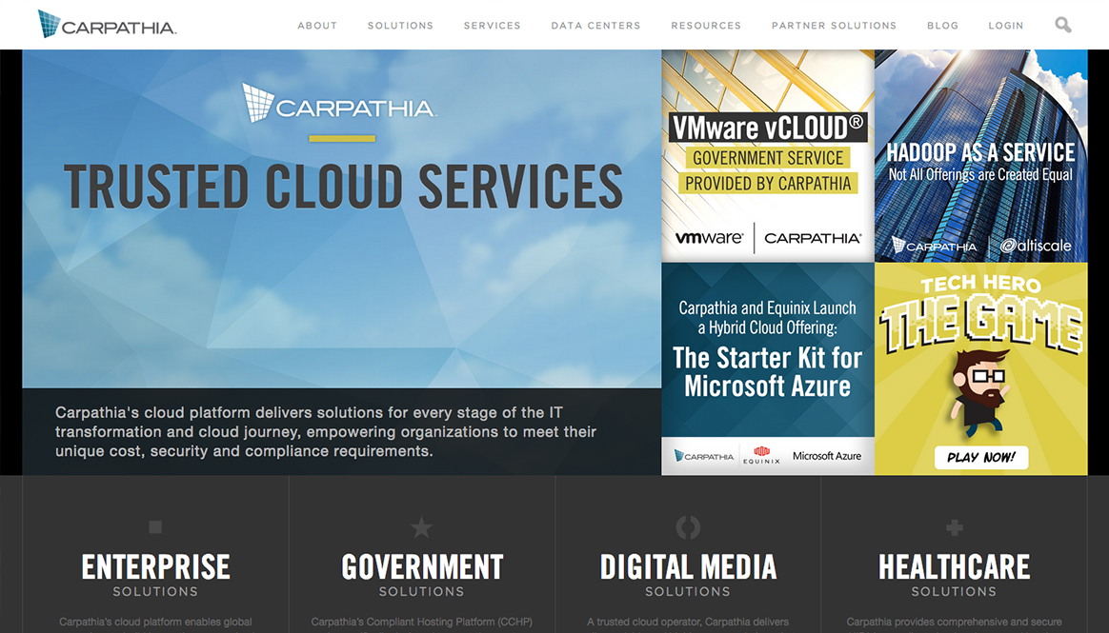The width and height of the screenshot is (1109, 633).
Task: Click the hero description paragraph text
Action: tap(326, 431)
